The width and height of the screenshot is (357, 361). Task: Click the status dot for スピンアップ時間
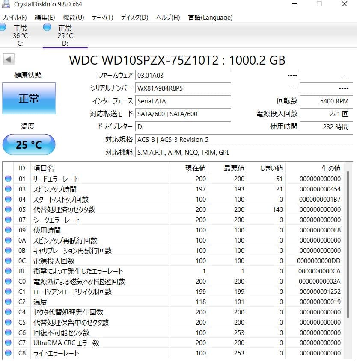pos(8,189)
